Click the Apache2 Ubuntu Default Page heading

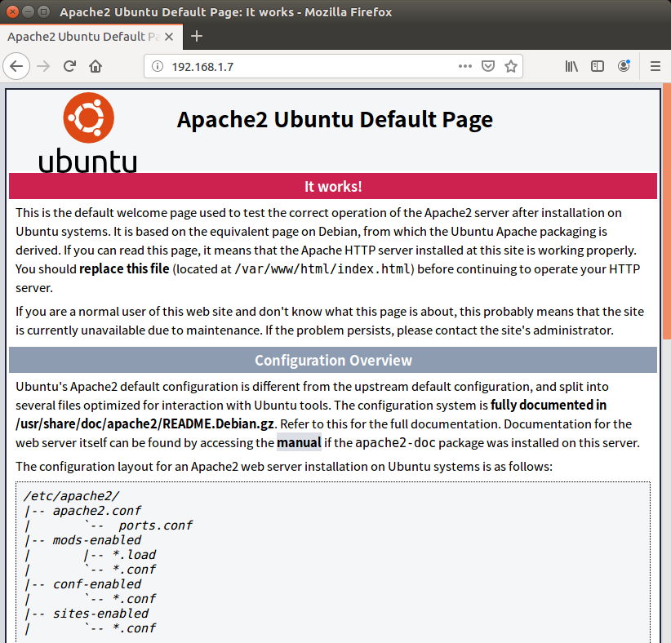(x=335, y=119)
